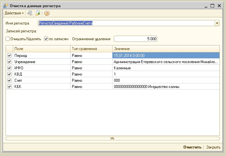This screenshot has width=226, height=156.
Task: Close the window with the X button
Action: (219, 6)
